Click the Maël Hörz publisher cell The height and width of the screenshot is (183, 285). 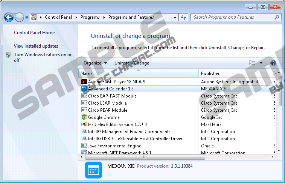(211, 124)
